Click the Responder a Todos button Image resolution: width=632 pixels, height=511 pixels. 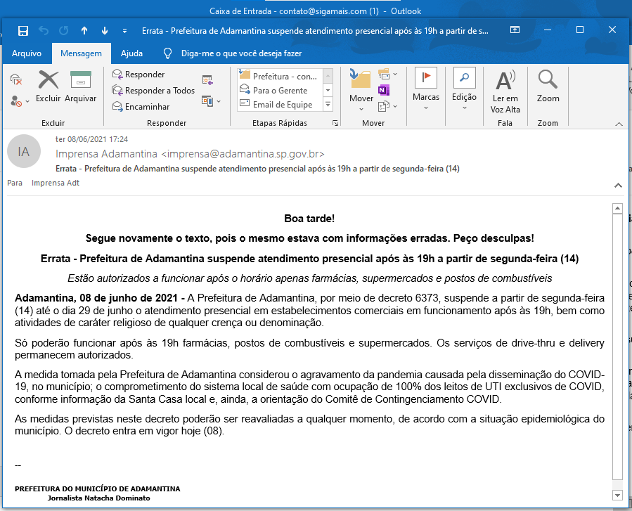153,91
